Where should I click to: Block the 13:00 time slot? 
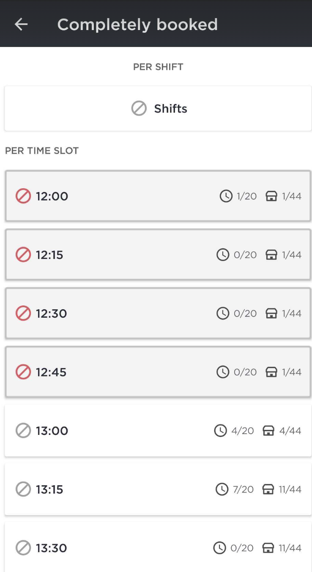[x=23, y=431]
